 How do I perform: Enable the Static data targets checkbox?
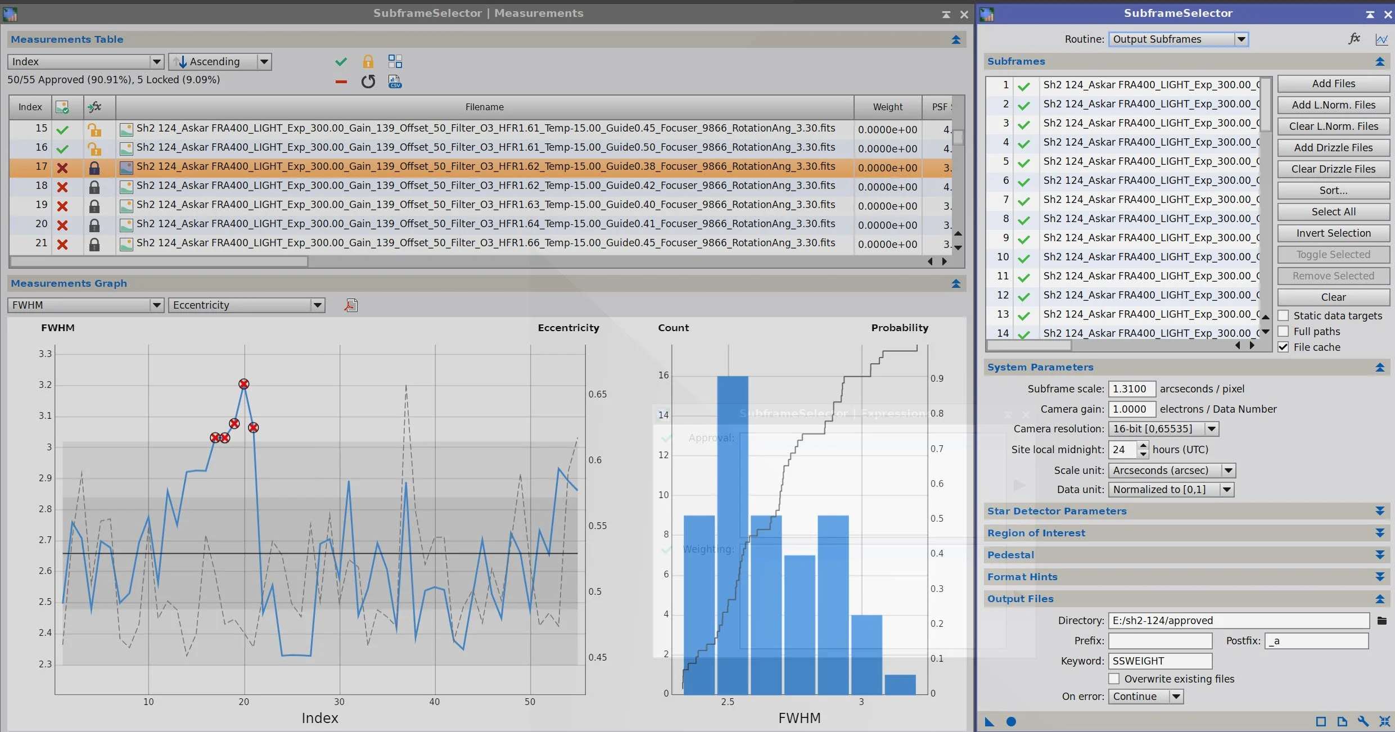(1284, 315)
